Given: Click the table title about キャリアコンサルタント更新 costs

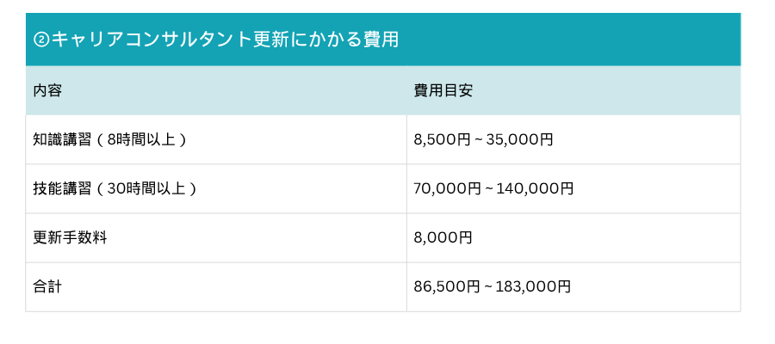Looking at the screenshot, I should 215,40.
